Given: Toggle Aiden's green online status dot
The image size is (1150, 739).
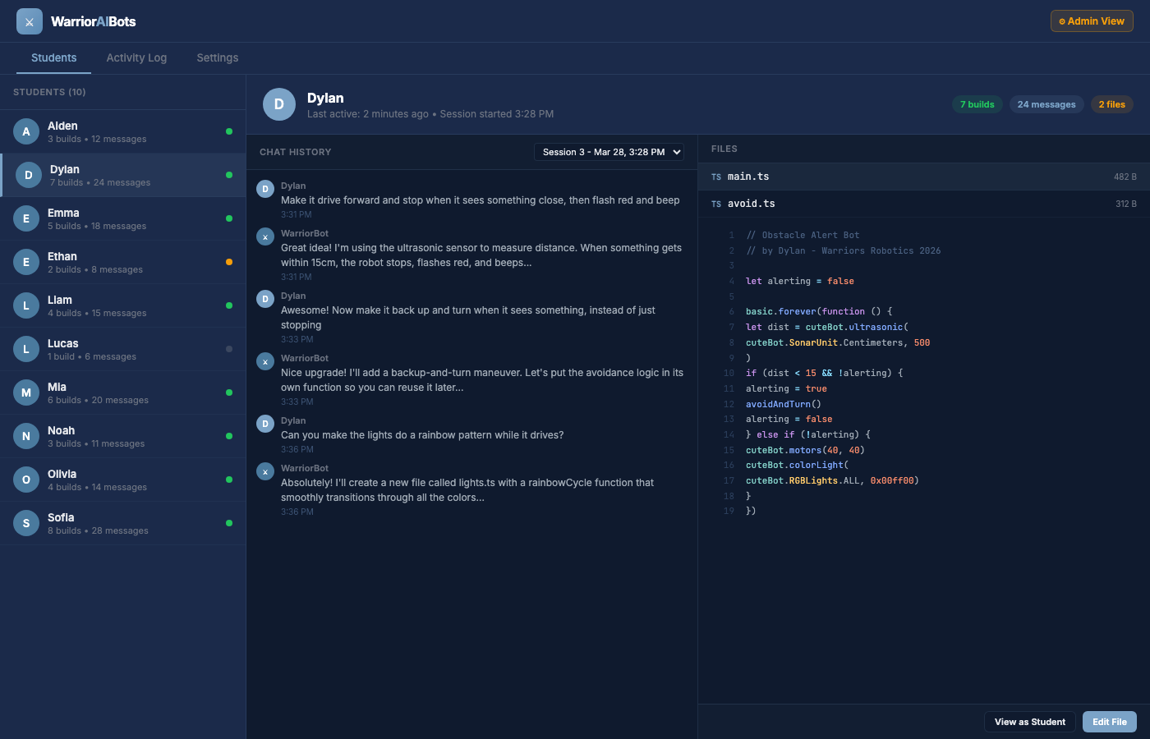Looking at the screenshot, I should coord(231,131).
